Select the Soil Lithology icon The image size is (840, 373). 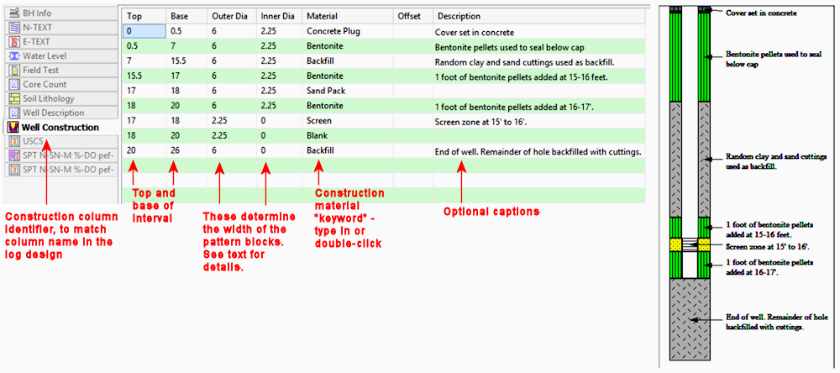[x=15, y=99]
